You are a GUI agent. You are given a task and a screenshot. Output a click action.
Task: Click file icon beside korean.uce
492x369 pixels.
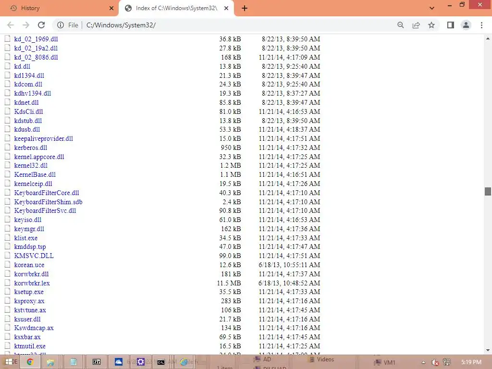tap(8, 265)
